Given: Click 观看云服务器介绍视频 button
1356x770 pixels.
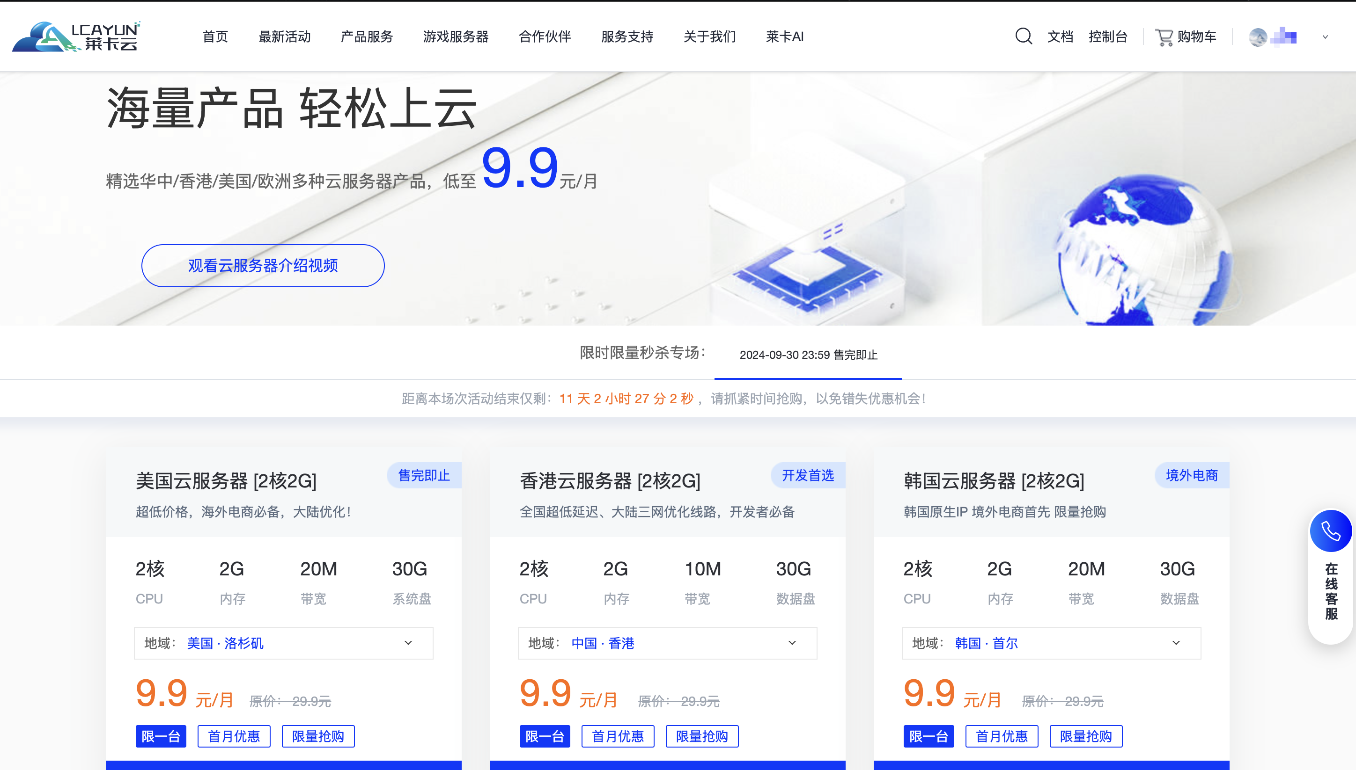Looking at the screenshot, I should [x=263, y=266].
